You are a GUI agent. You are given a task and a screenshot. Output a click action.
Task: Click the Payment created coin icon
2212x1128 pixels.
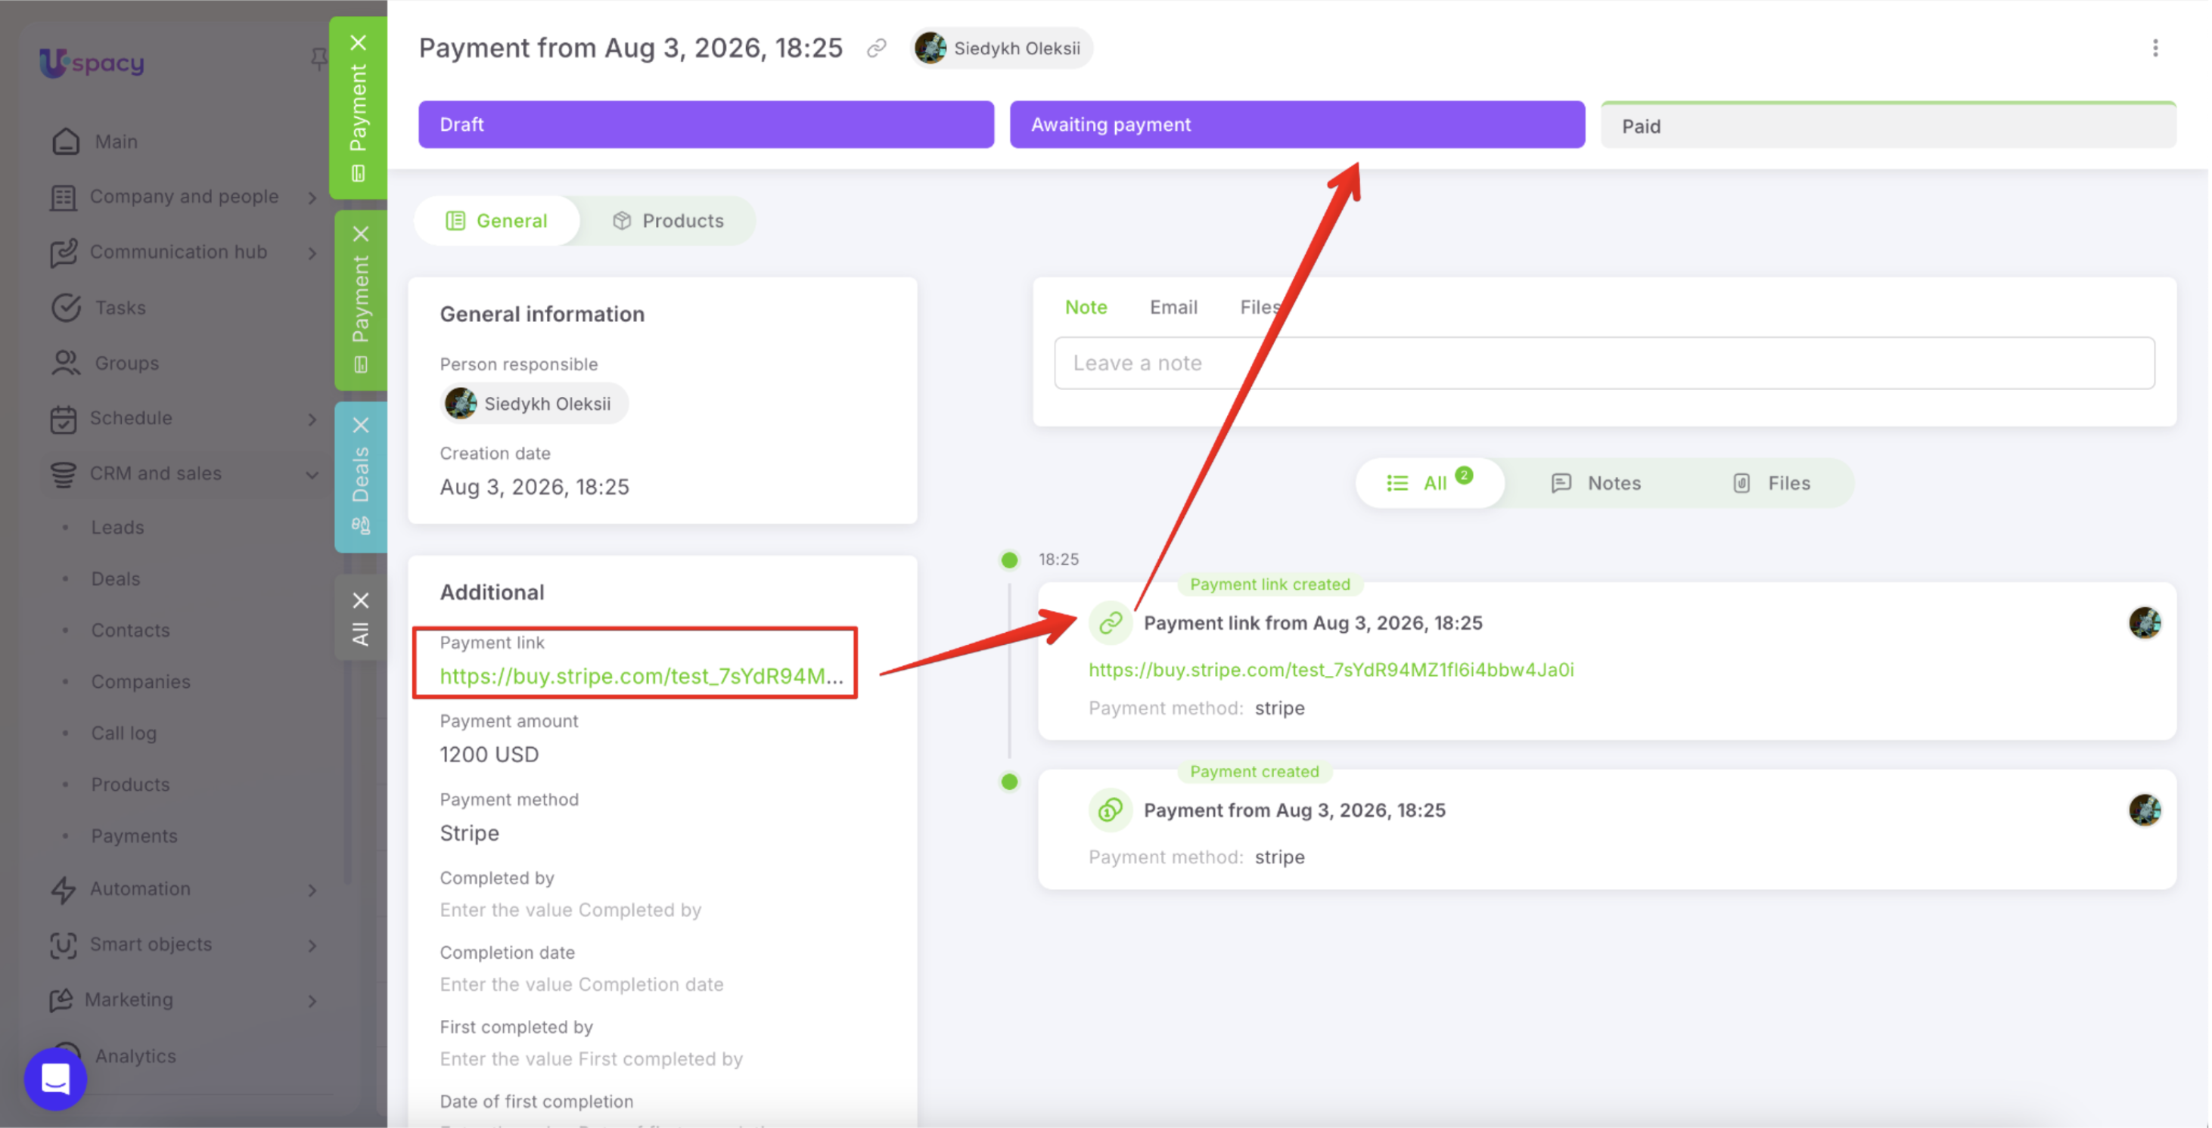click(1111, 810)
